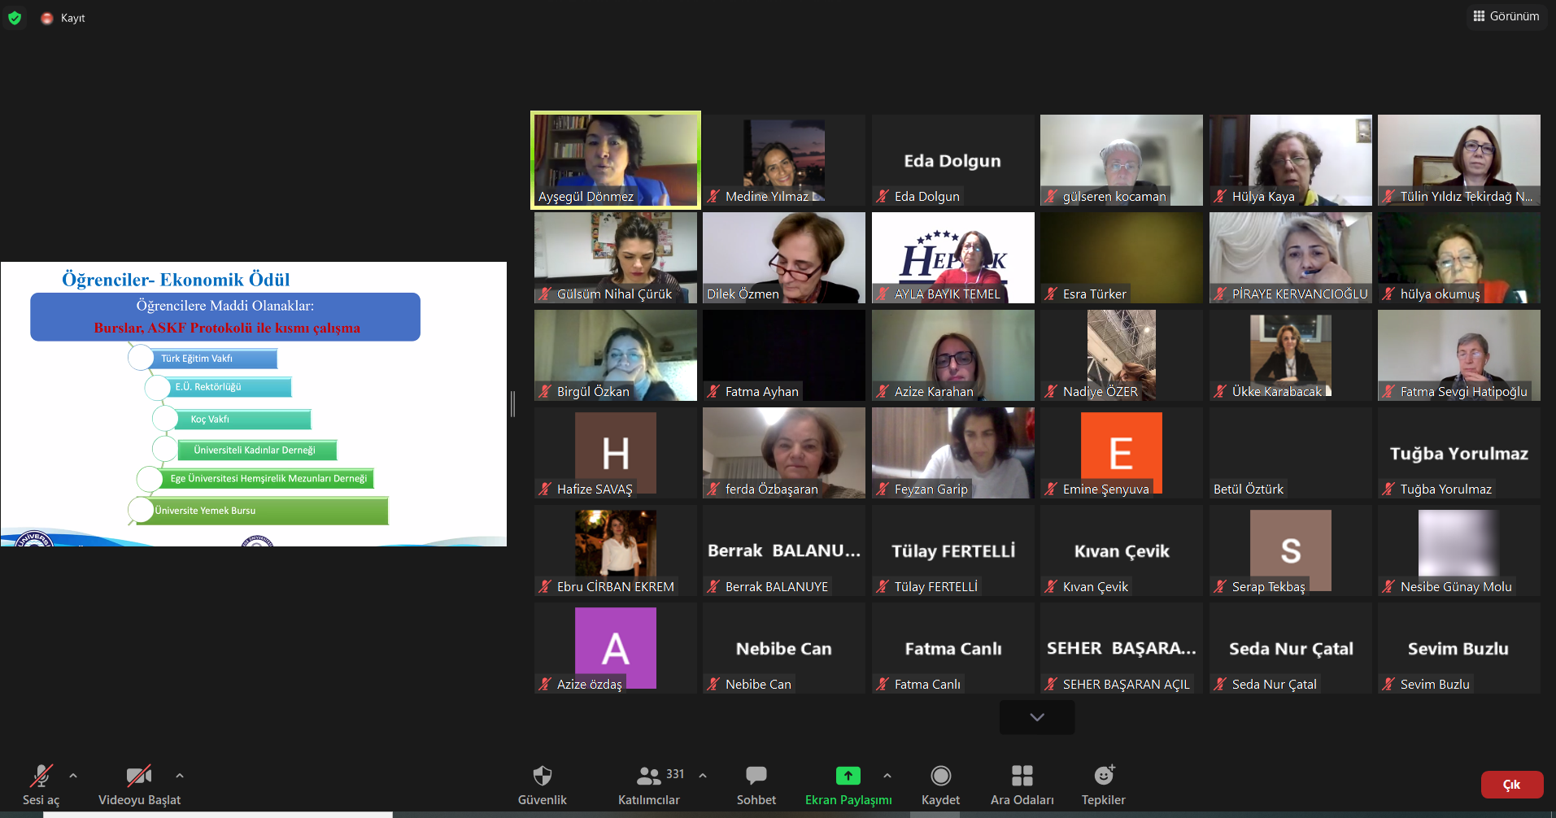The image size is (1556, 818).
Task: Open the Güvenlik security shield icon
Action: pos(542,777)
